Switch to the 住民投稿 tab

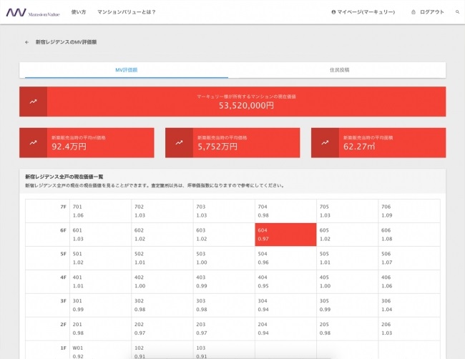339,70
